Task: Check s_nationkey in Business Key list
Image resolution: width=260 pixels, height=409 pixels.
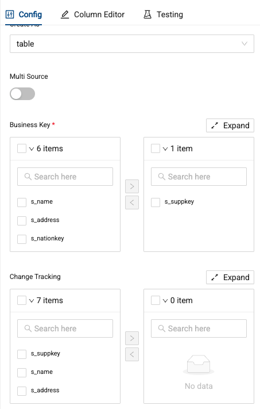Action: click(x=22, y=239)
